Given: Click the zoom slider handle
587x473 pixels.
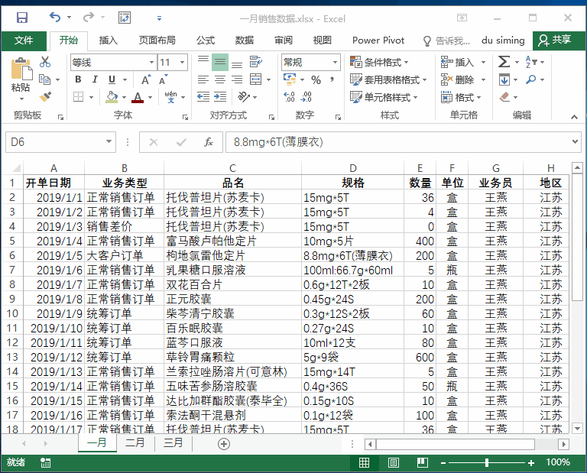Looking at the screenshot, I should [487, 463].
